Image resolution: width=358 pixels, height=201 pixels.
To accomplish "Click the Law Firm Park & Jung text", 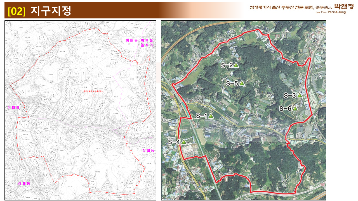I will tap(331, 12).
